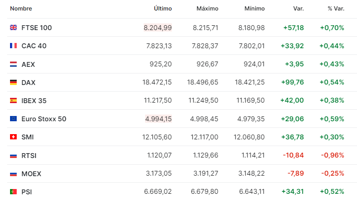The width and height of the screenshot is (357, 200).
Task: Sort by the Máximo column header
Action: 208,9
